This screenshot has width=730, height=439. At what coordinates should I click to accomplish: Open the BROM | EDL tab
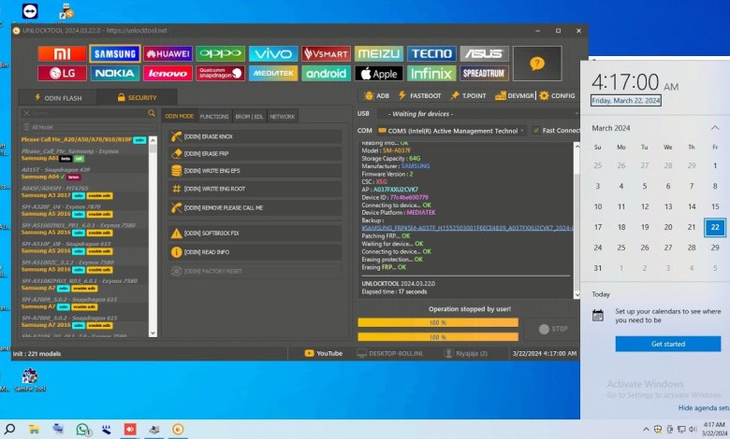pyautogui.click(x=250, y=117)
